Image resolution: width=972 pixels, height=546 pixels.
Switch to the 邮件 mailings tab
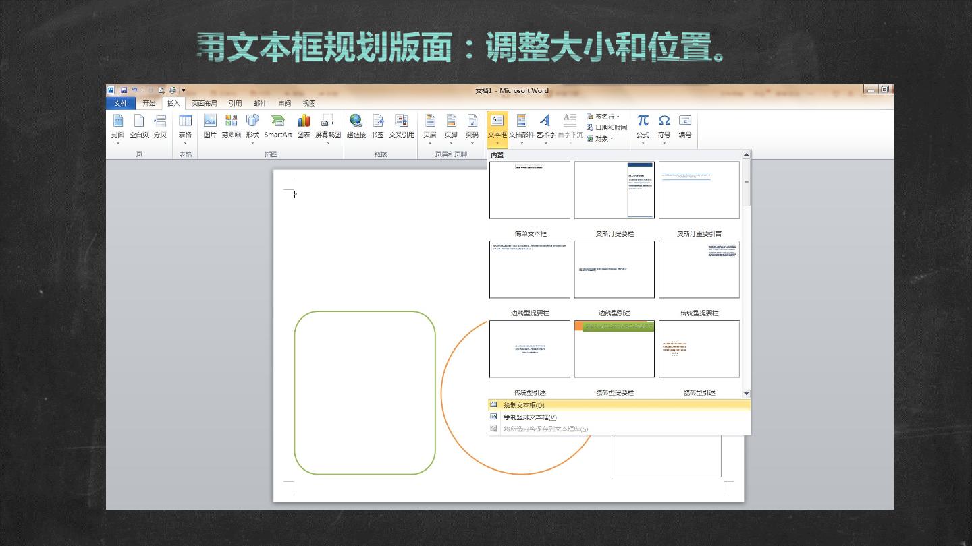(x=260, y=103)
